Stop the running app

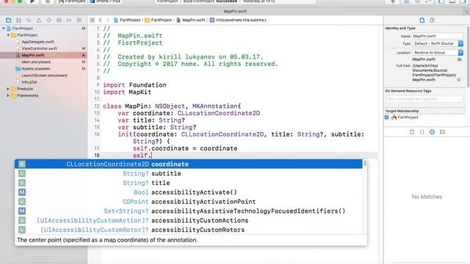[47, 1]
